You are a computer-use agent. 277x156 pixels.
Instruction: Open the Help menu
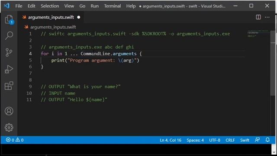[131, 6]
